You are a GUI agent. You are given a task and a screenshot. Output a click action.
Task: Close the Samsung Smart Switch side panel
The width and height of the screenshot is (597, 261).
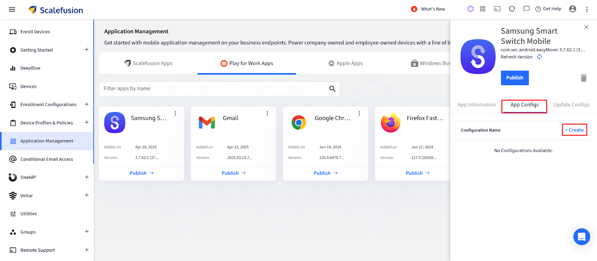(x=586, y=27)
